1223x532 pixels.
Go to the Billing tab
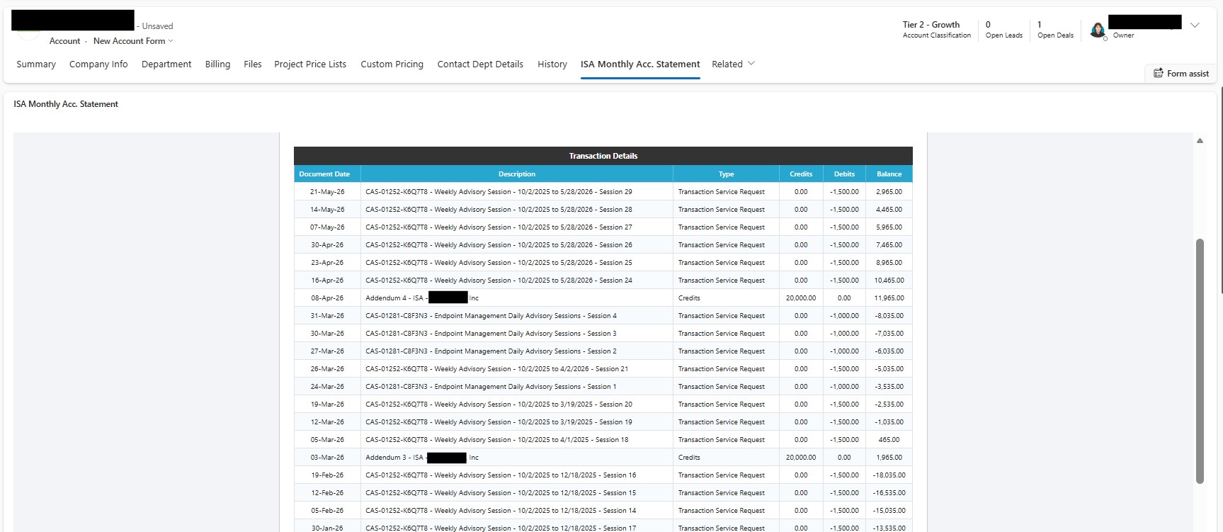[217, 64]
